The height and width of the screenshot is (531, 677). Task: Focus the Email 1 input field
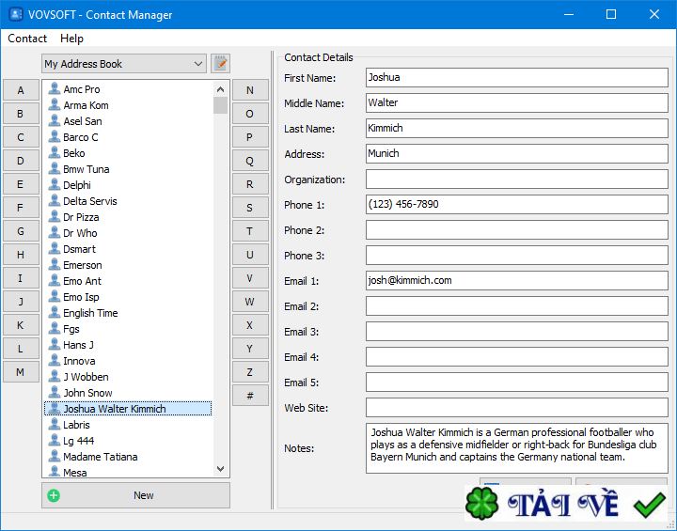tap(516, 280)
